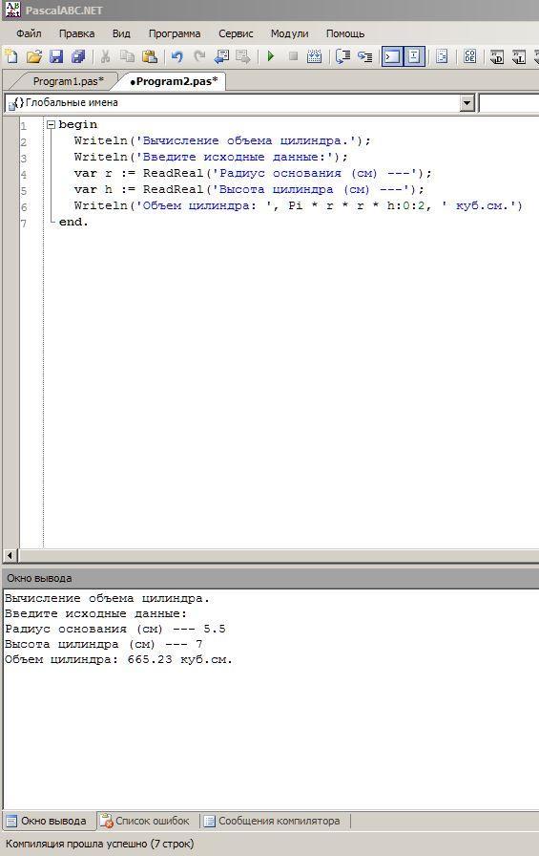Click the empty combo box beside Глобальные имена

tap(508, 102)
